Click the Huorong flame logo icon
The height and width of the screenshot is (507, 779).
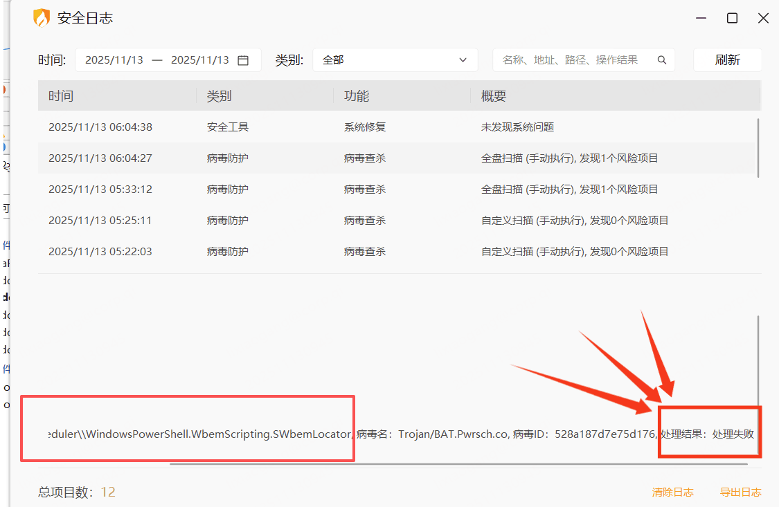point(42,18)
